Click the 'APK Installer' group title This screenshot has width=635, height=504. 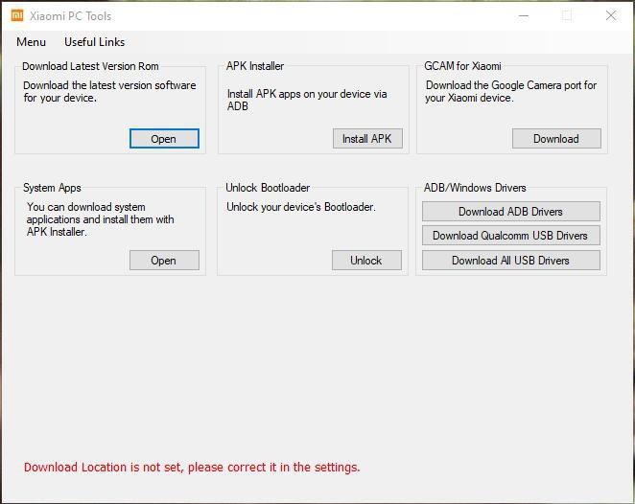[255, 66]
